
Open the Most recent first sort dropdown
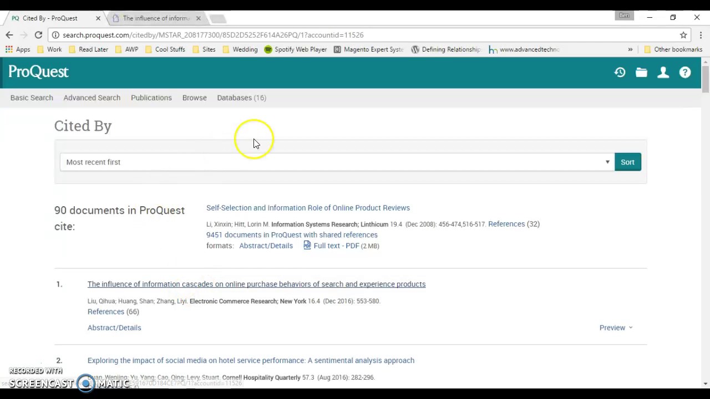[x=337, y=162]
